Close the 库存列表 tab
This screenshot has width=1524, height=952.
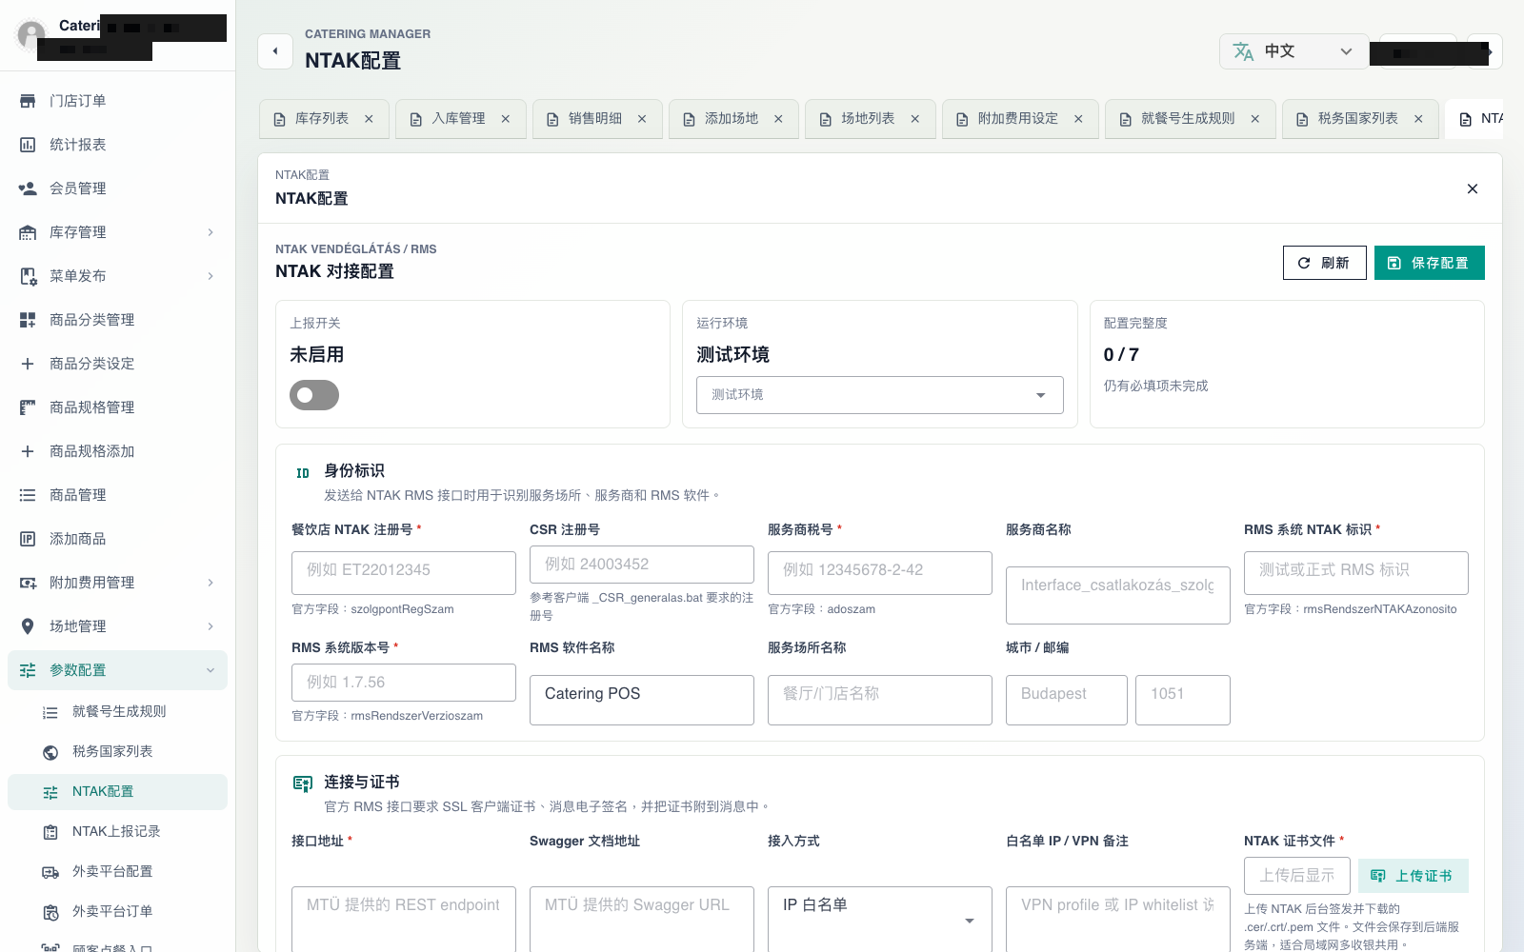pyautogui.click(x=369, y=119)
